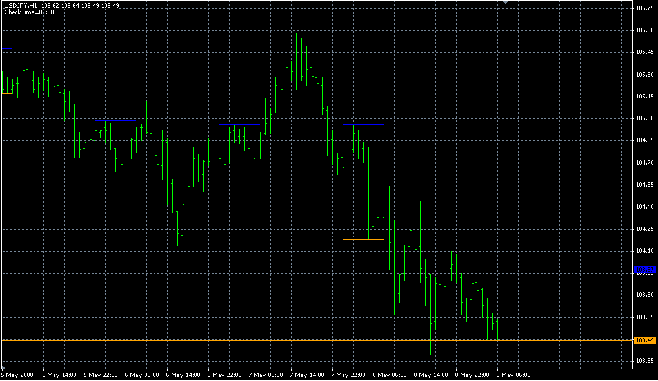This screenshot has width=658, height=381.
Task: Click the chart shift triangle marker at top
Action: tap(505, 2)
